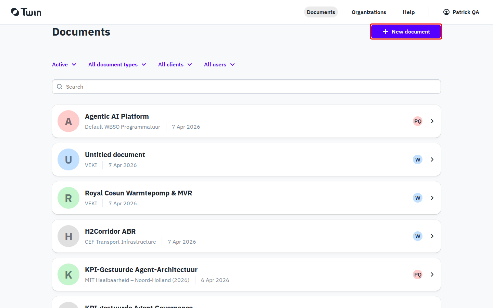Open Untitled document via its right chevron
This screenshot has height=308, width=493.
click(x=432, y=159)
